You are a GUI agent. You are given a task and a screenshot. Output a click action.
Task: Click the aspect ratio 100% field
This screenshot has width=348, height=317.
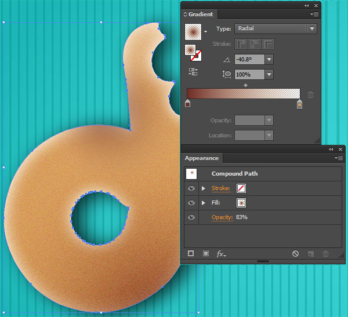[x=249, y=74]
